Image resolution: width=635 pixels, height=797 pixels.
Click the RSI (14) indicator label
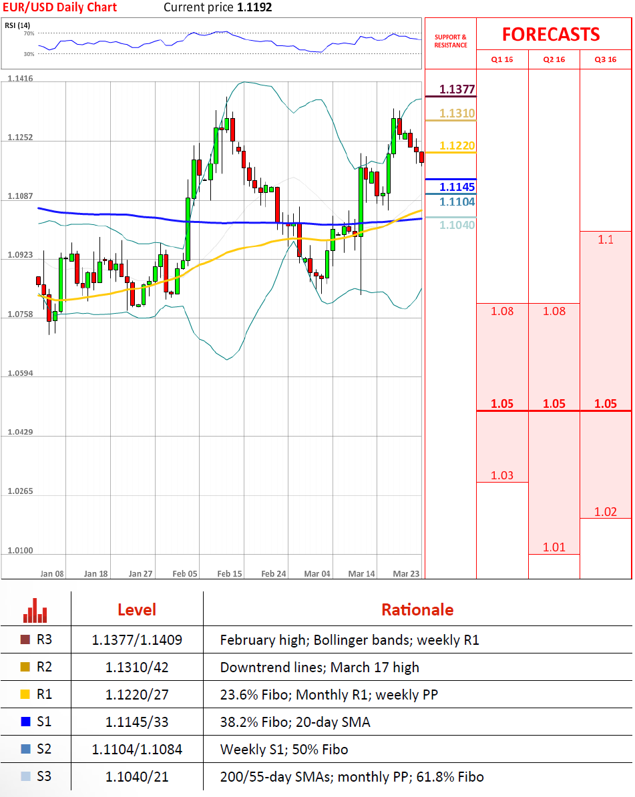click(x=17, y=25)
